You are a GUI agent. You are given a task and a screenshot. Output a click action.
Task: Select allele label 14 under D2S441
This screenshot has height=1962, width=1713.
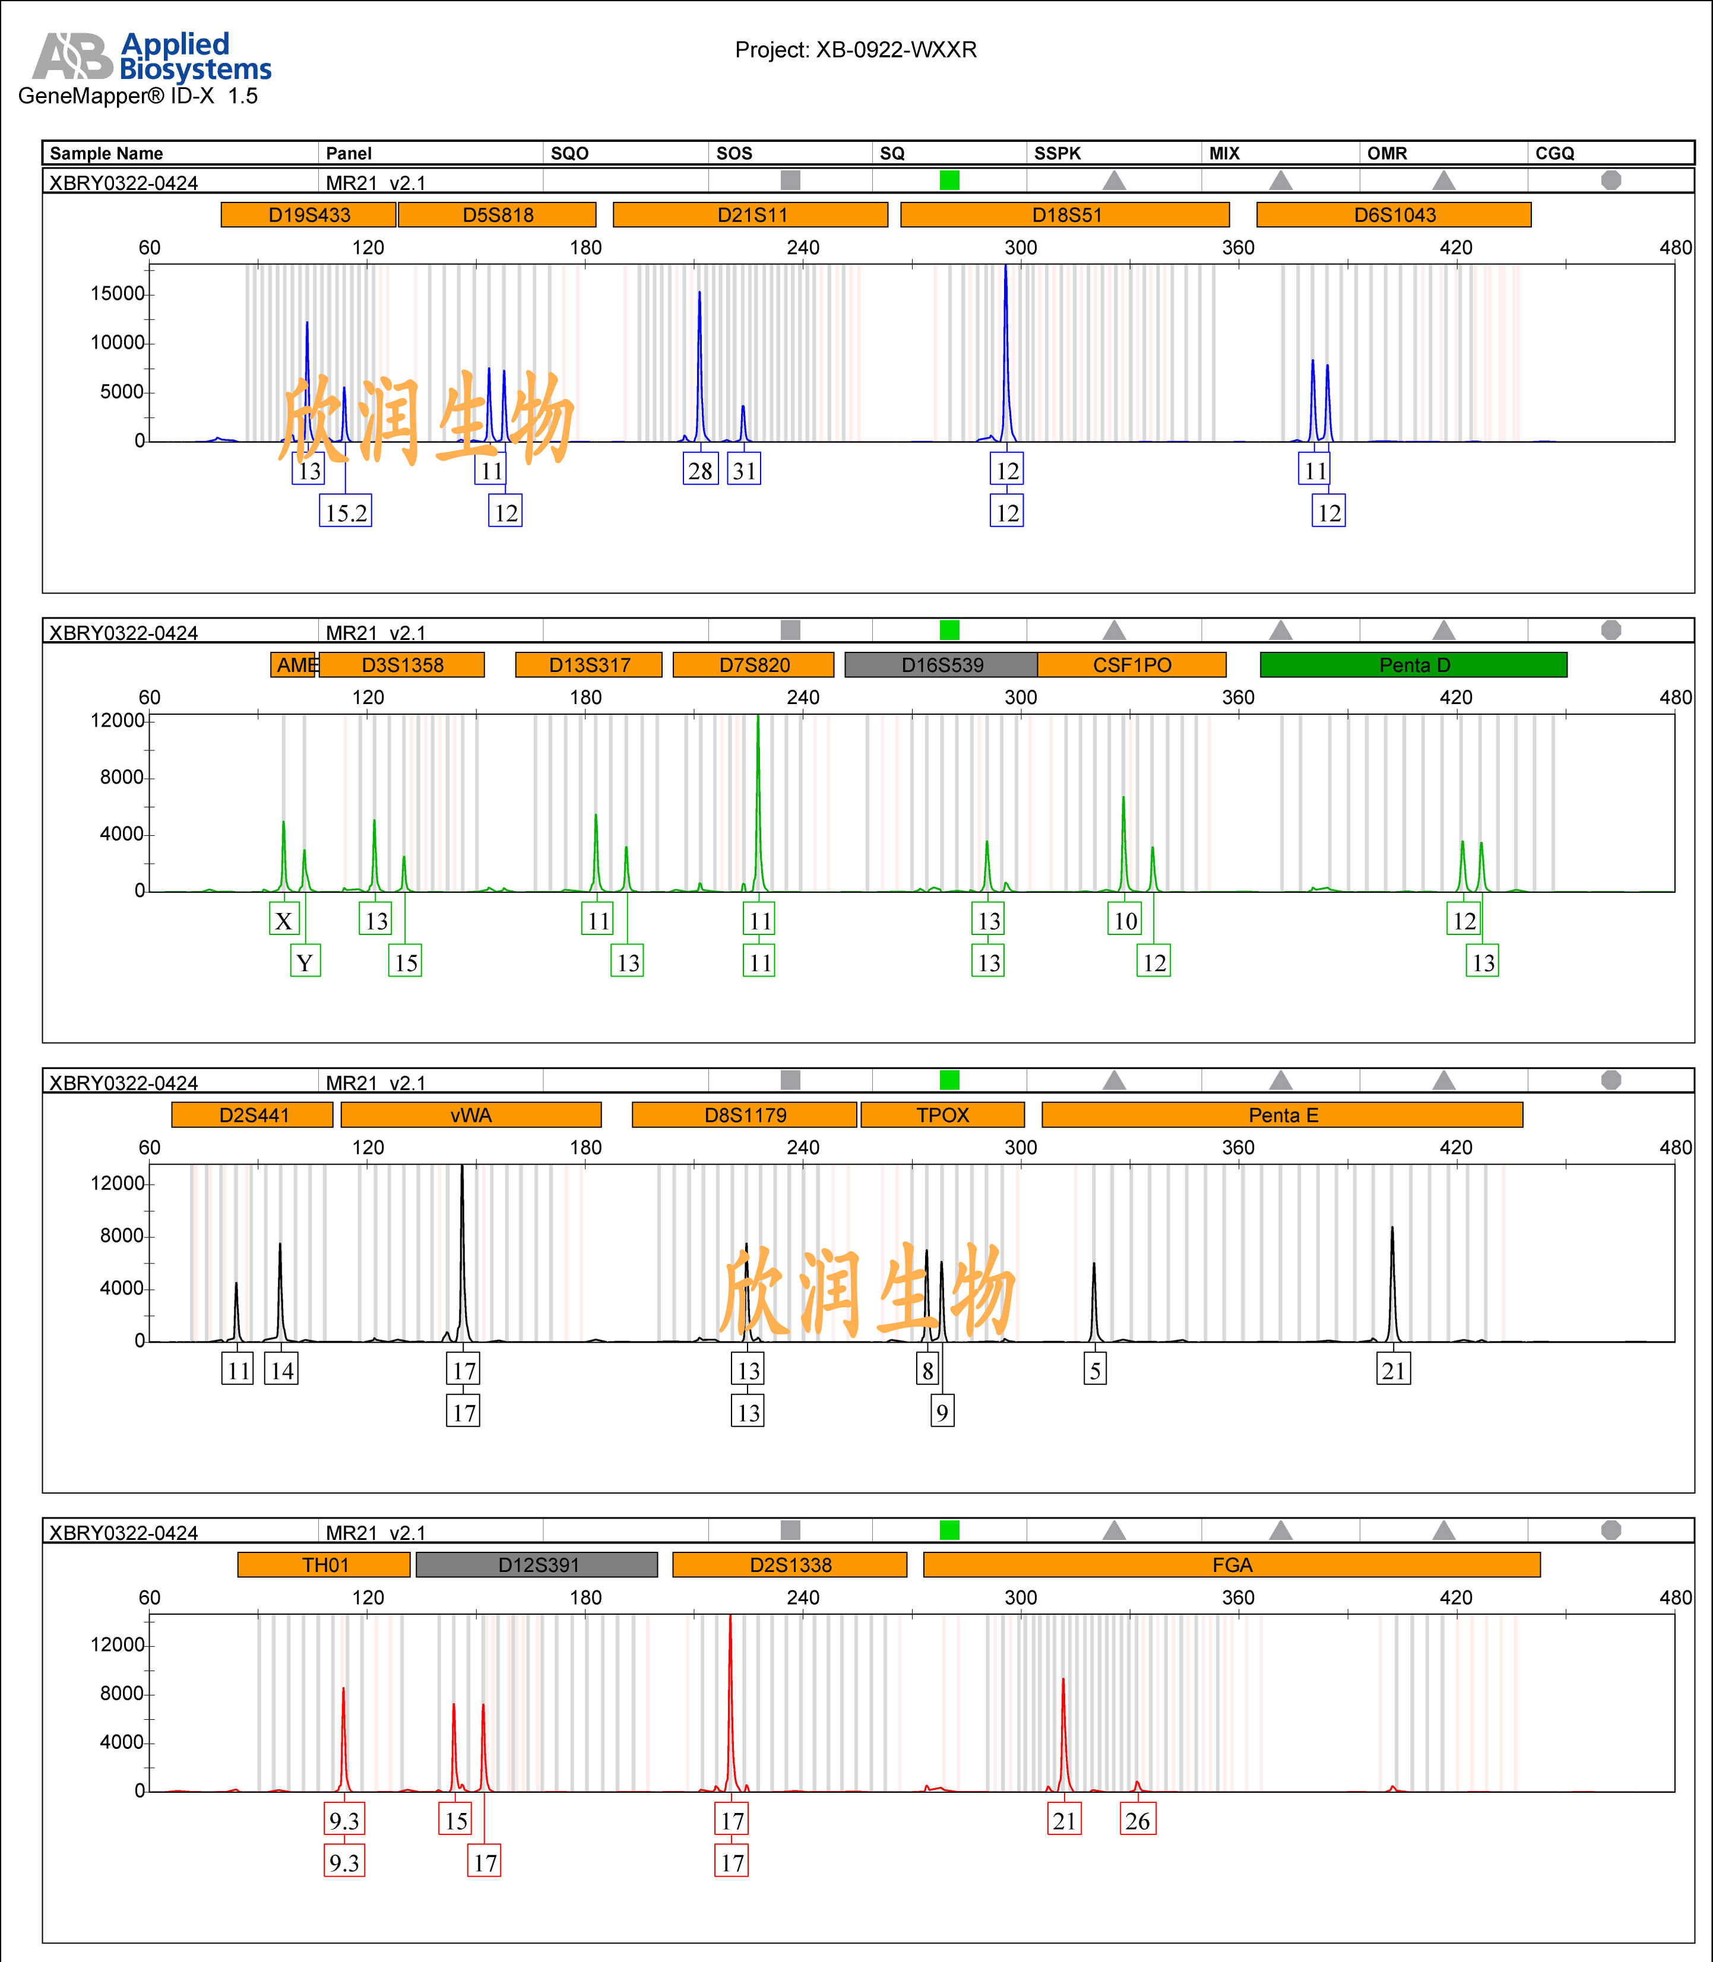(281, 1370)
